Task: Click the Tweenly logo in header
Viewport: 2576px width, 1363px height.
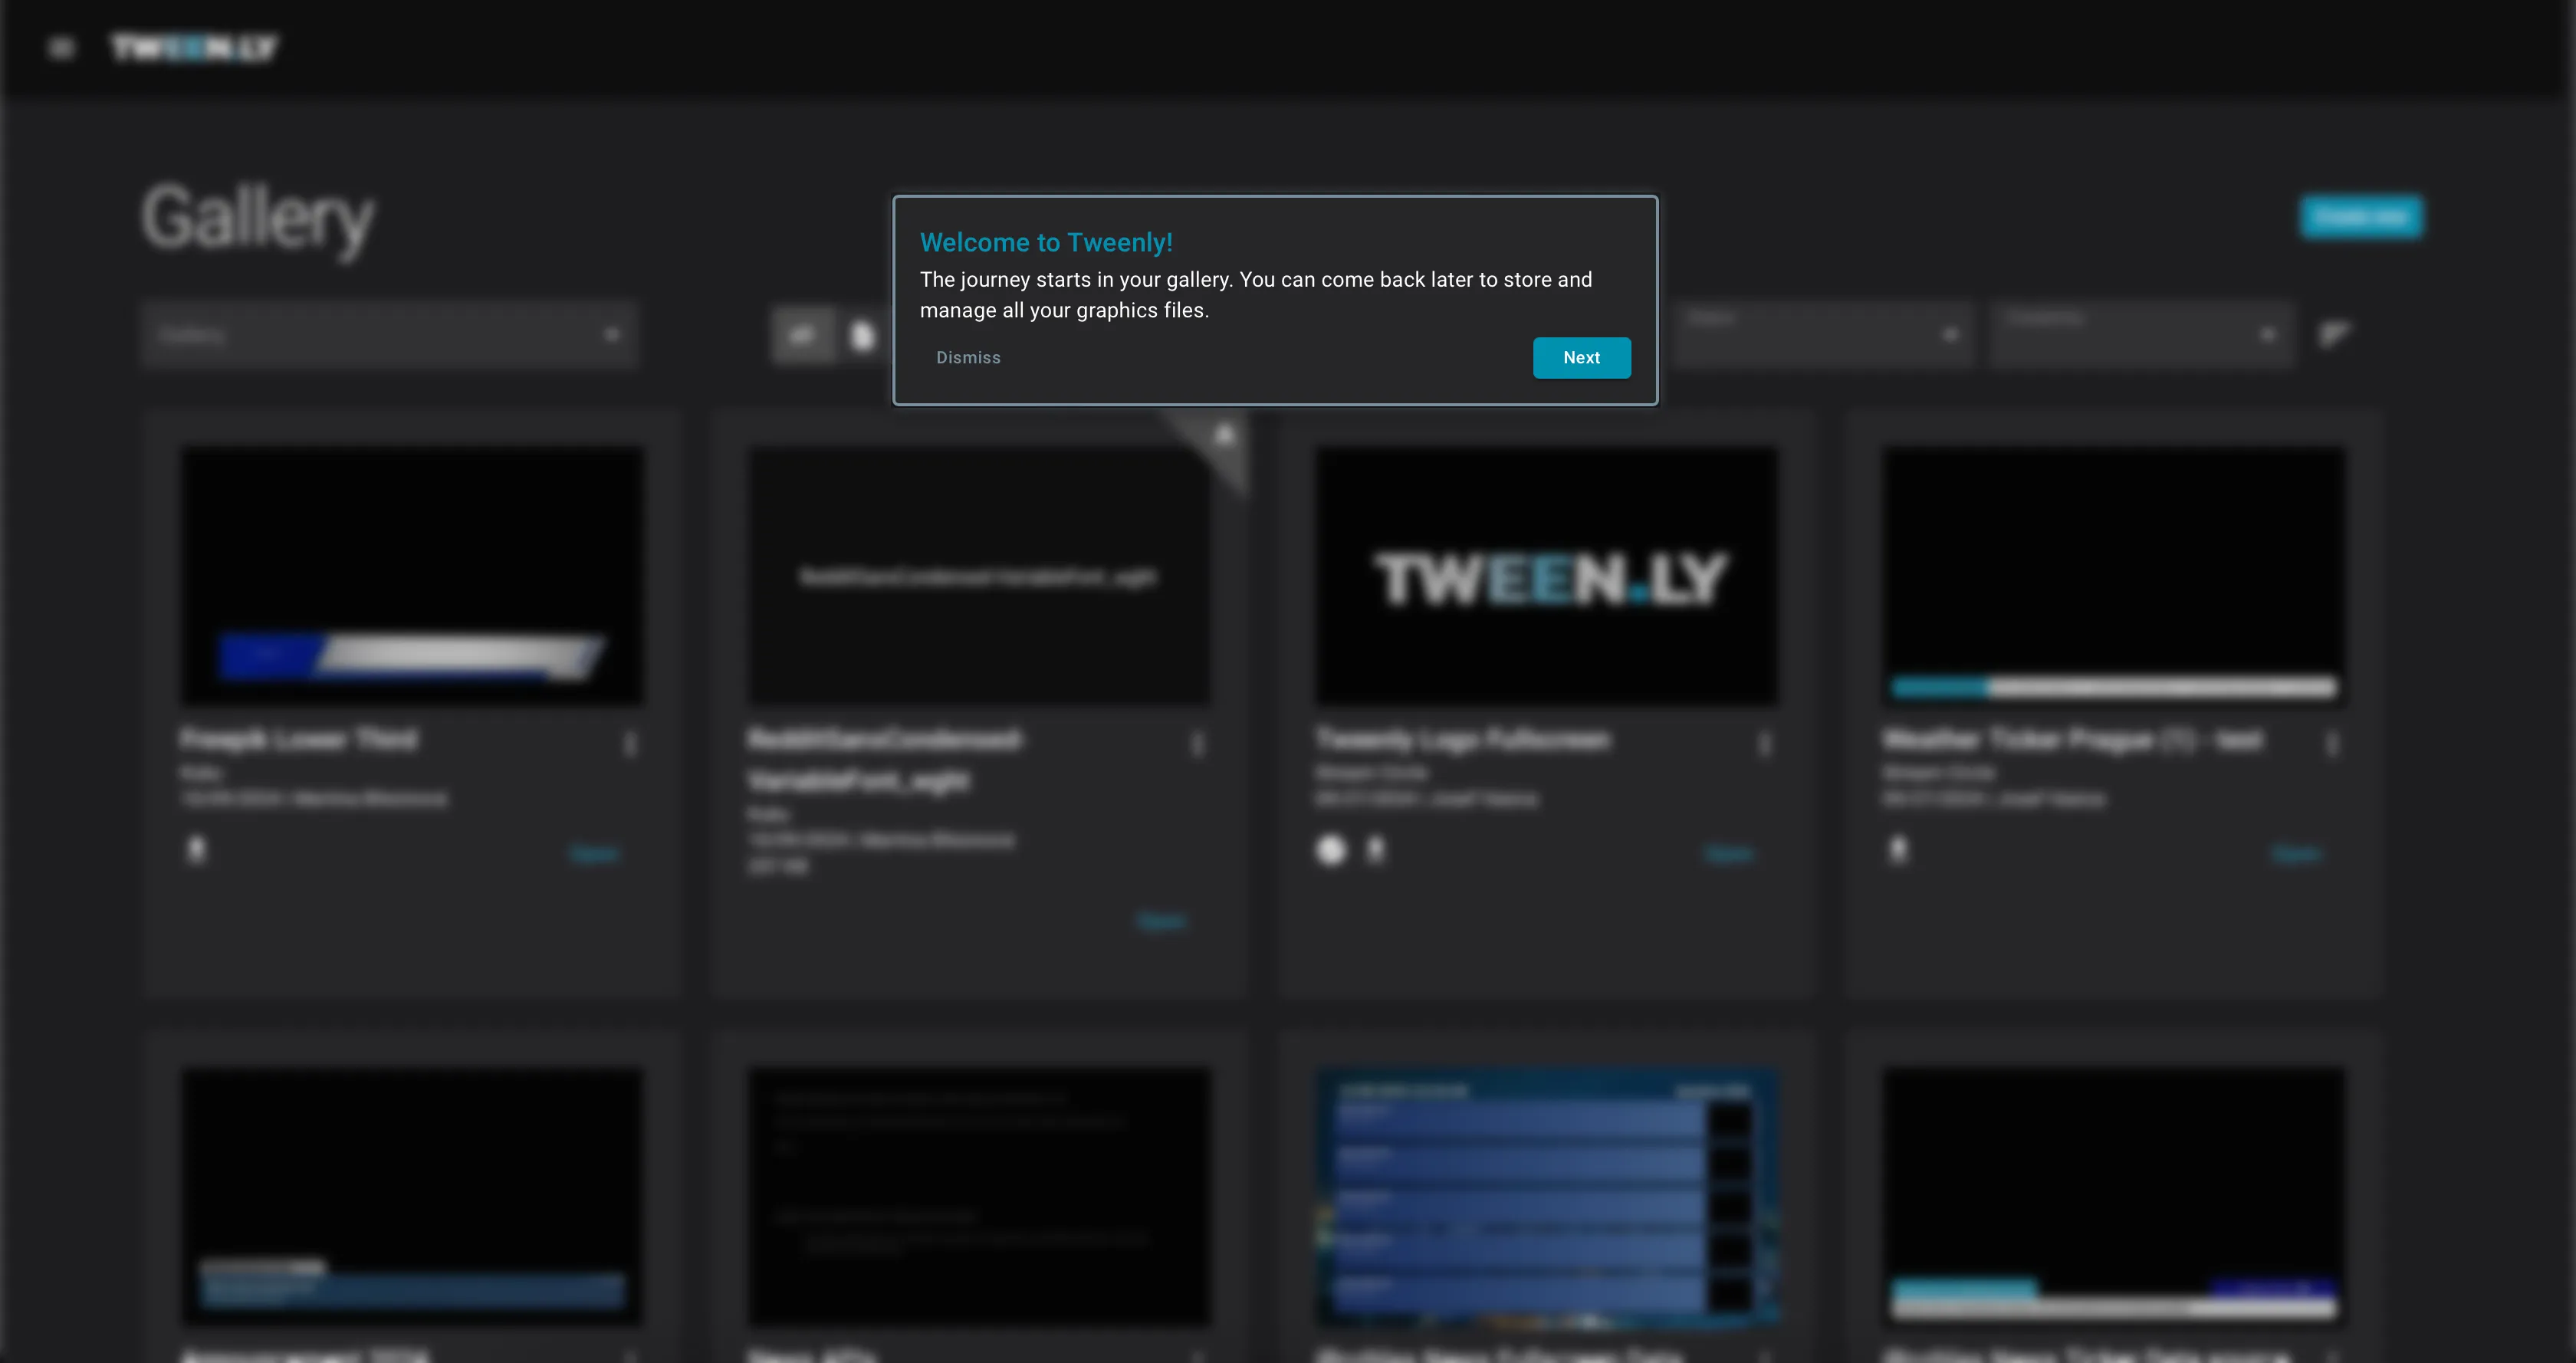Action: 194,48
